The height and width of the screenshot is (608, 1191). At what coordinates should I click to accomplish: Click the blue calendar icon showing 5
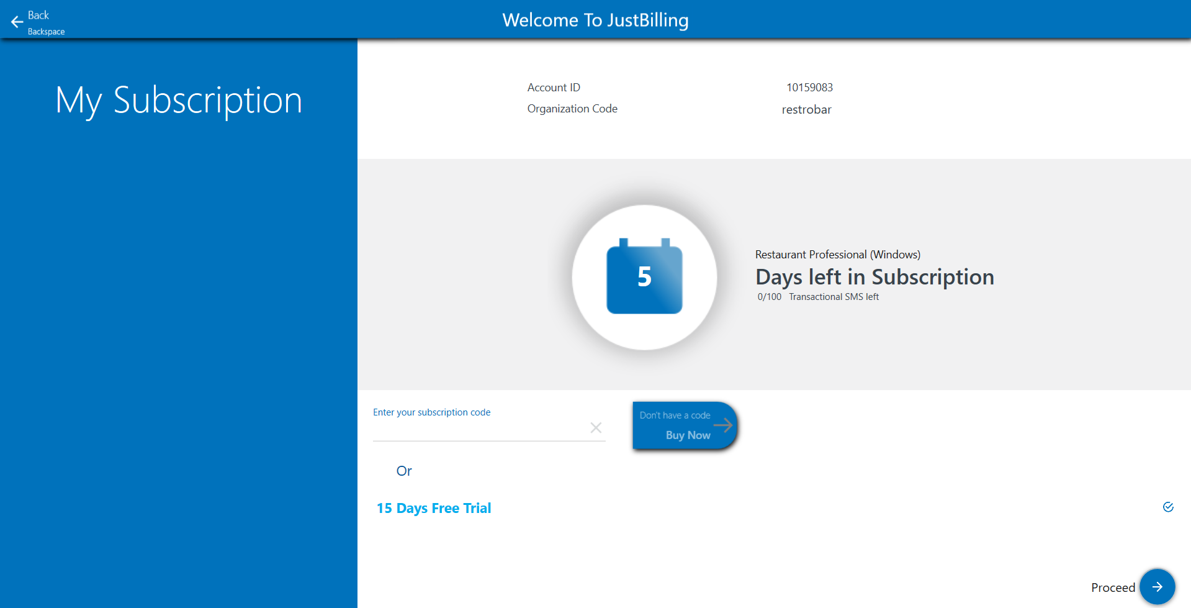click(x=644, y=276)
